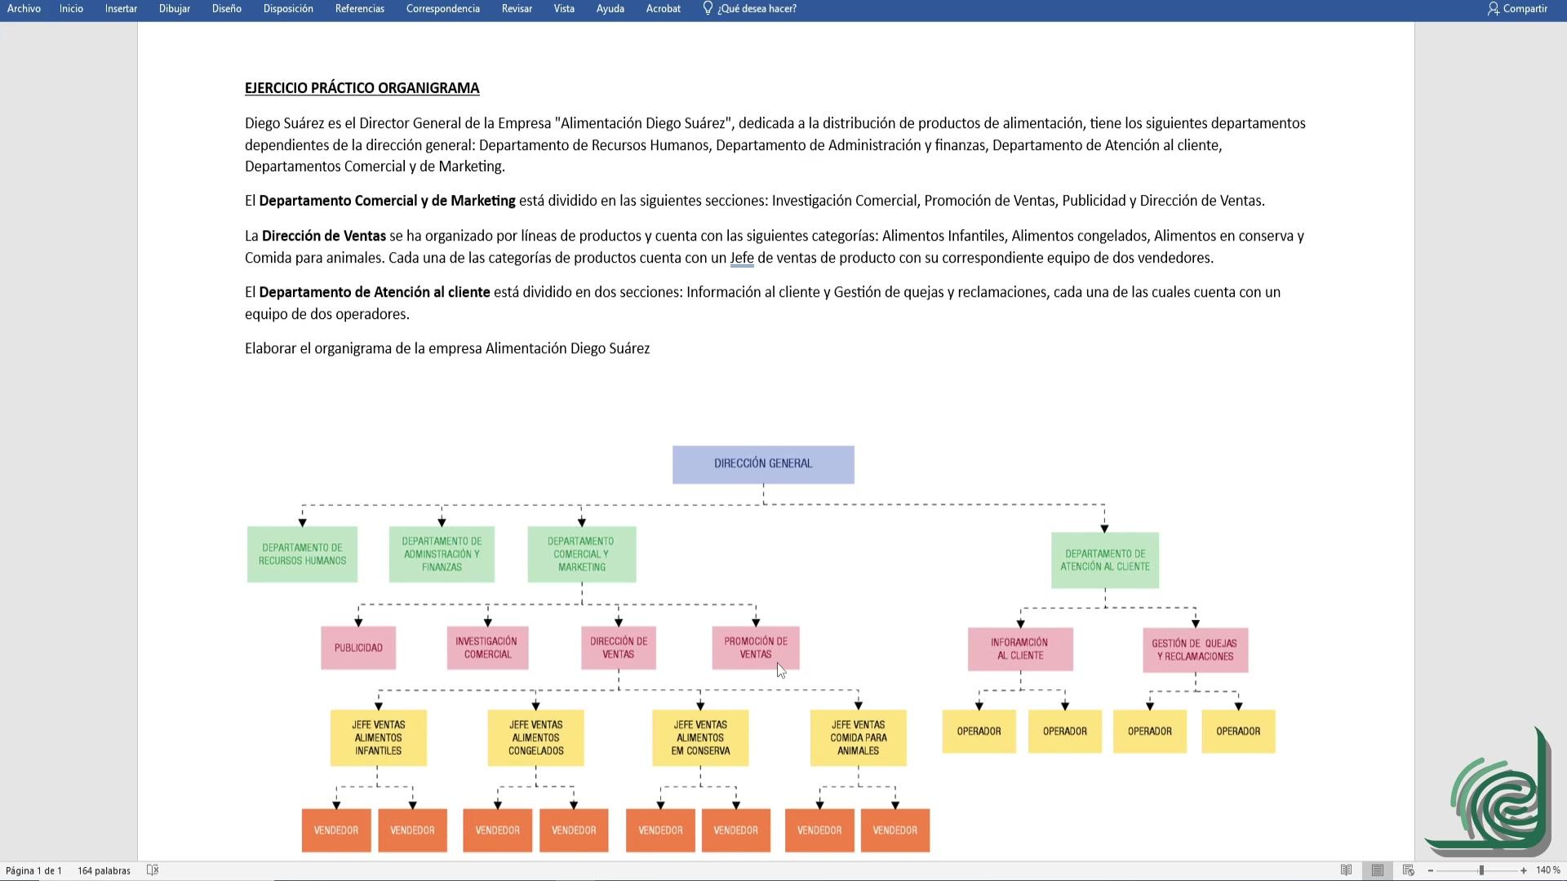Switch to Web Layout view icon
The width and height of the screenshot is (1567, 881).
point(1409,870)
